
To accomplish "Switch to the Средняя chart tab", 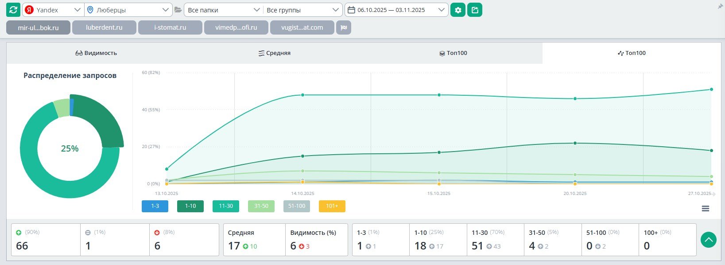I will pyautogui.click(x=275, y=53).
